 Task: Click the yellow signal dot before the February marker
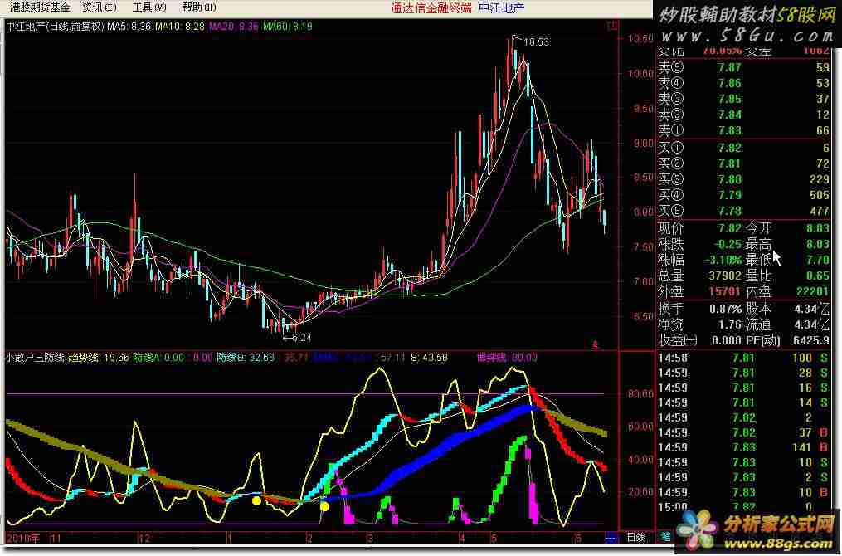click(256, 500)
